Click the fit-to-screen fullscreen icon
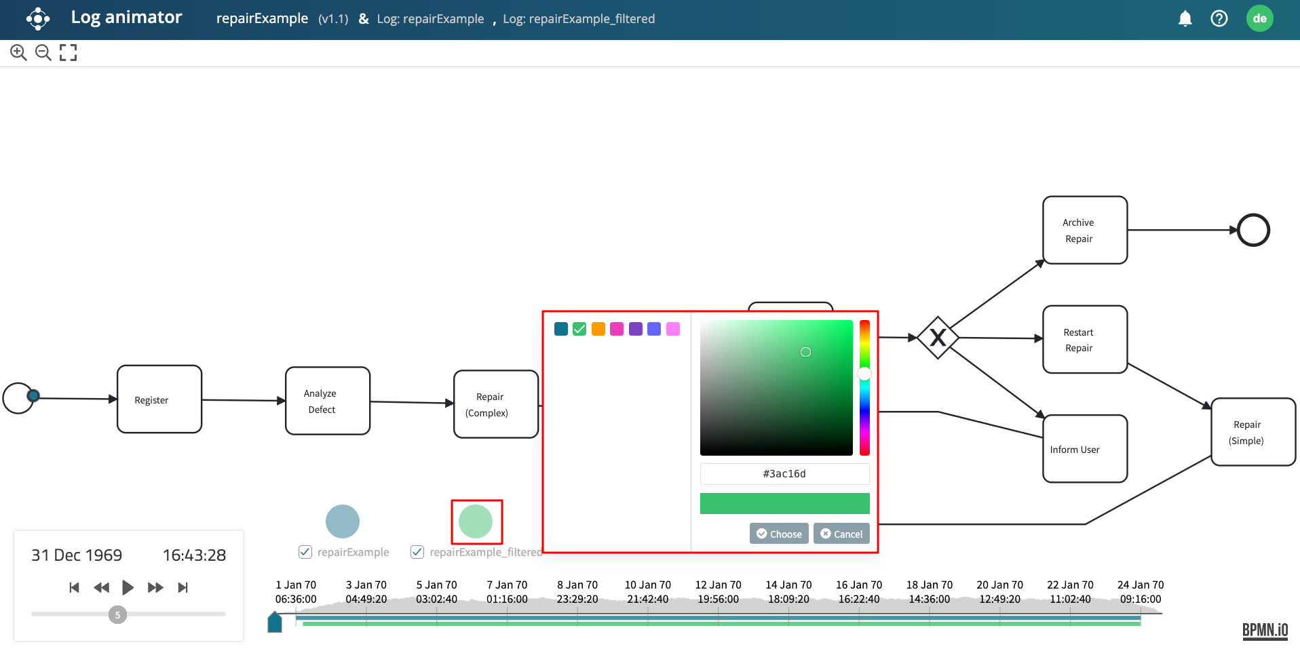This screenshot has width=1300, height=653. (x=68, y=53)
